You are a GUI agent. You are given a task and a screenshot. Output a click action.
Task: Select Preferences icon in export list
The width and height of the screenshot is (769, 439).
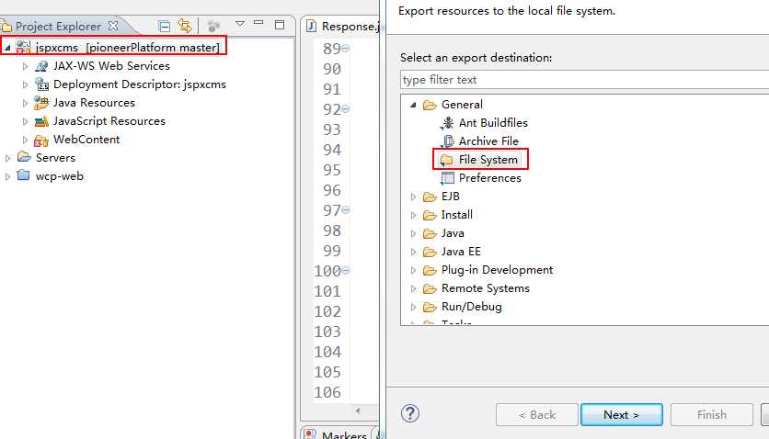[447, 178]
